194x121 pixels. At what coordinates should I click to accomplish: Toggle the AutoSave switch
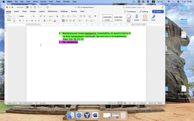pyautogui.click(x=27, y=7)
